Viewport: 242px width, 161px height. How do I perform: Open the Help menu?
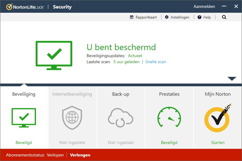pos(204,17)
